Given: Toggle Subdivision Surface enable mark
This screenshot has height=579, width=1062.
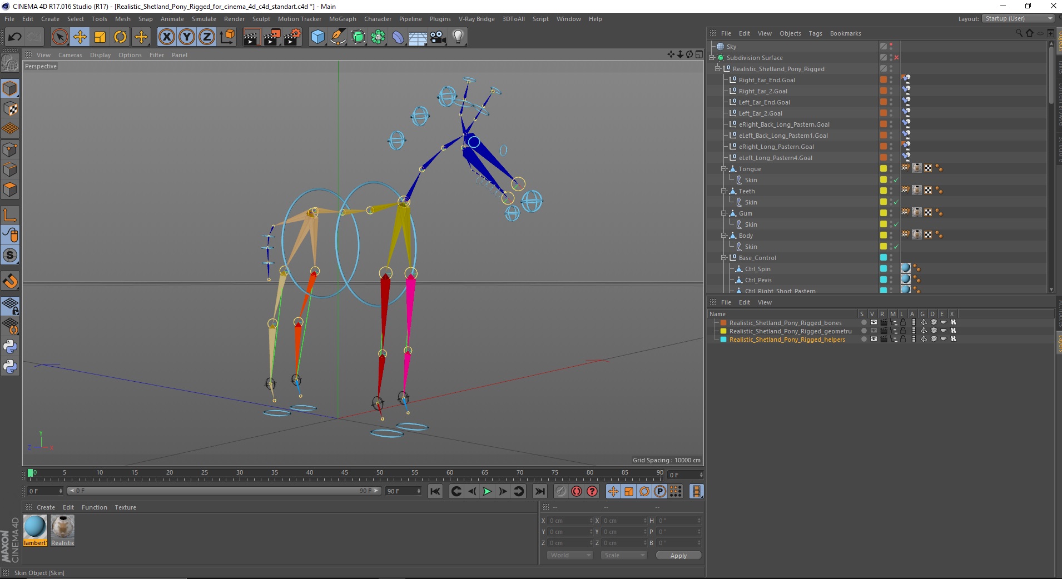Looking at the screenshot, I should [x=896, y=58].
